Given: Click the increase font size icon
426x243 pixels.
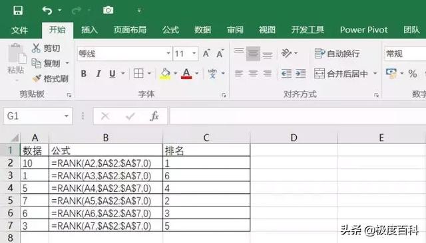Looking at the screenshot, I should pyautogui.click(x=206, y=53).
